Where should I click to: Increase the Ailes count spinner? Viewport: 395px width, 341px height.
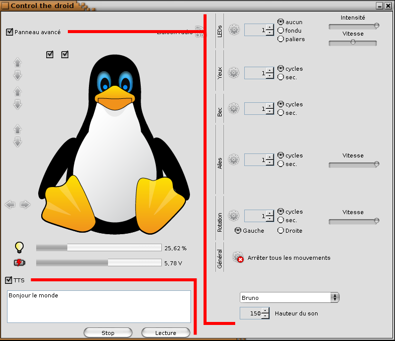click(270, 157)
